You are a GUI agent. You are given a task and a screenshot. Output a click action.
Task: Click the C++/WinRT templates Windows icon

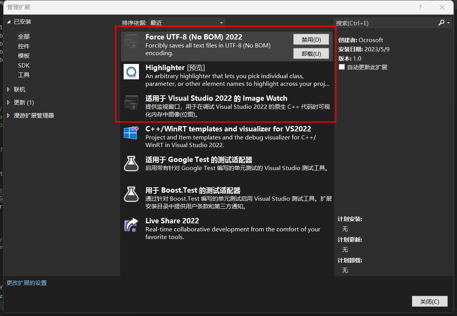(x=131, y=133)
